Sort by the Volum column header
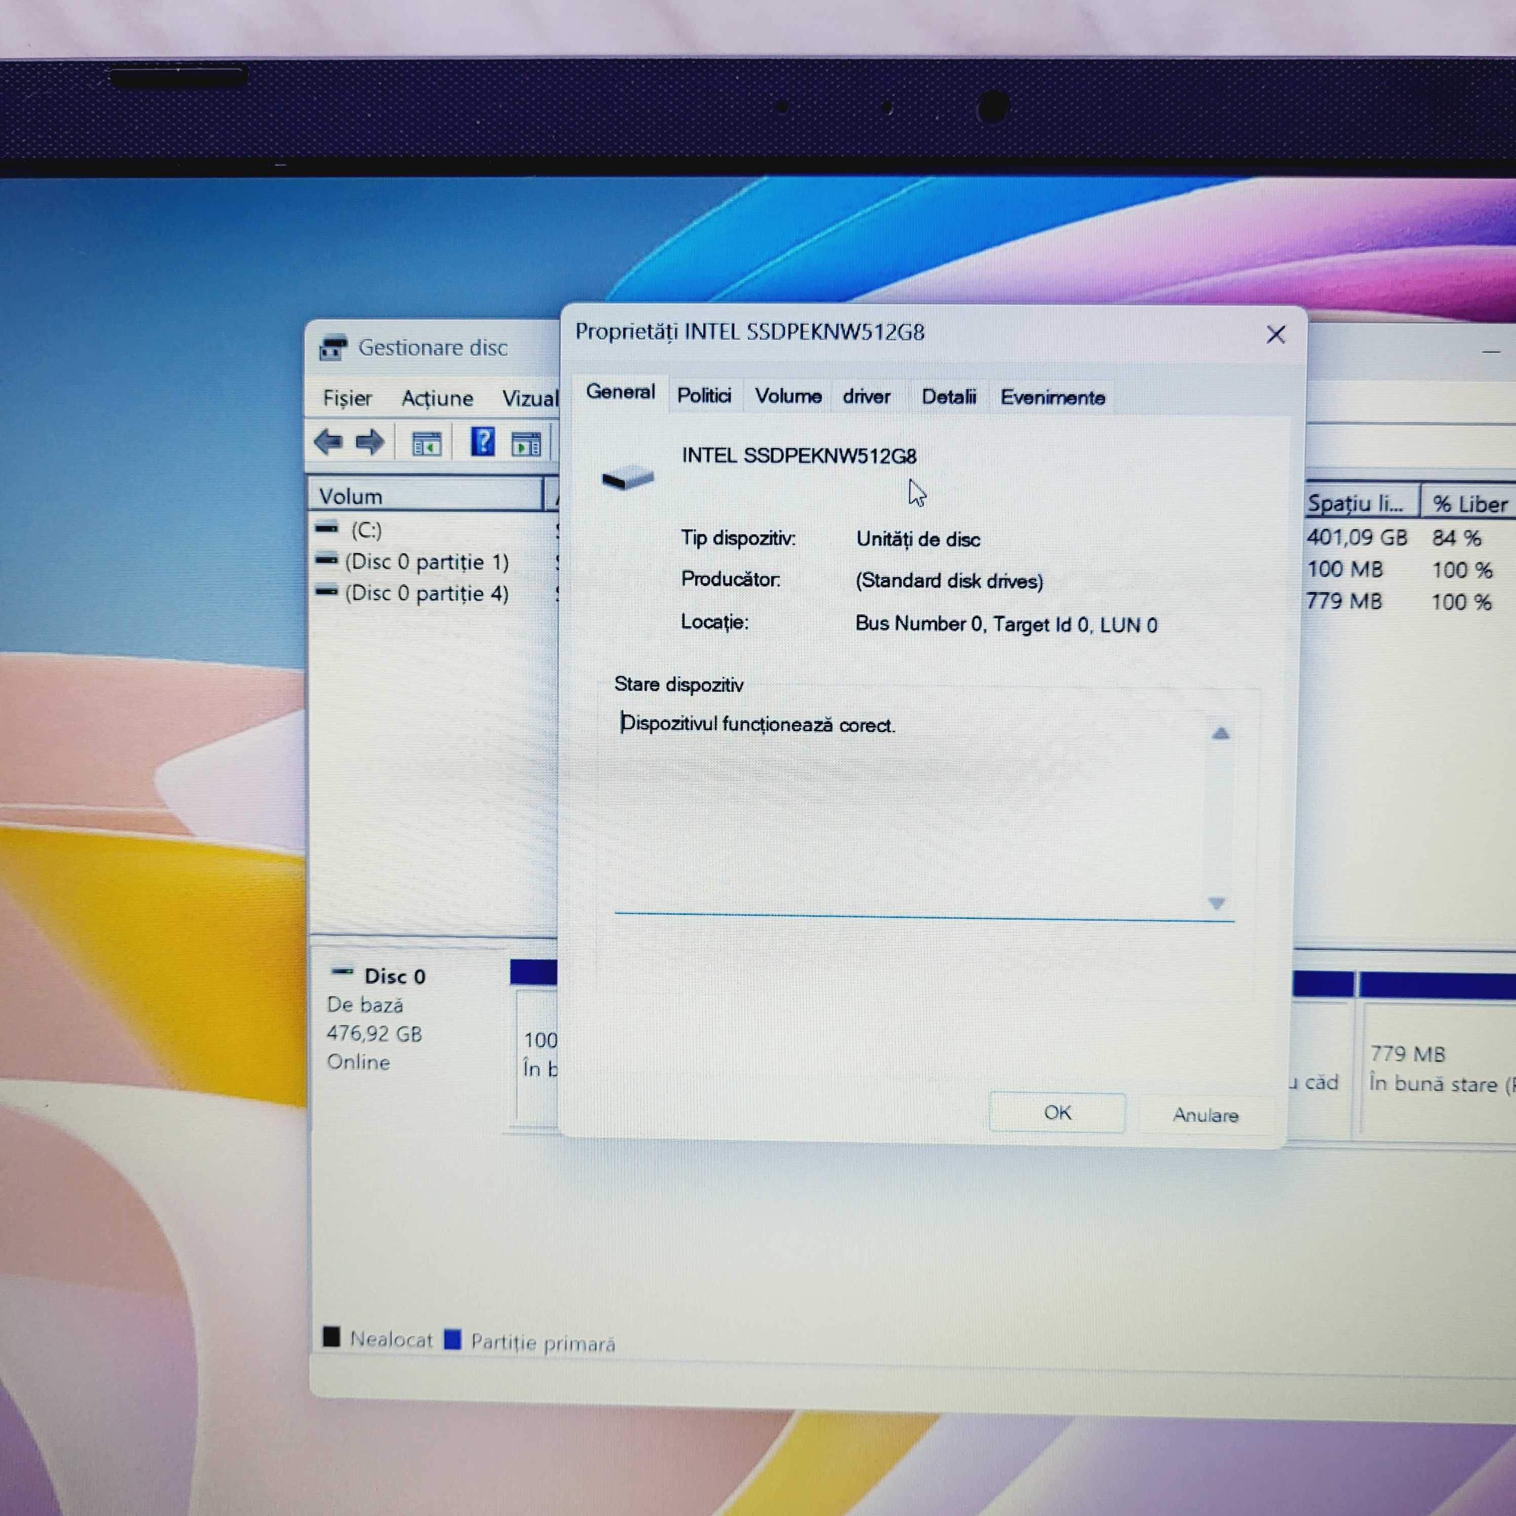 425,496
